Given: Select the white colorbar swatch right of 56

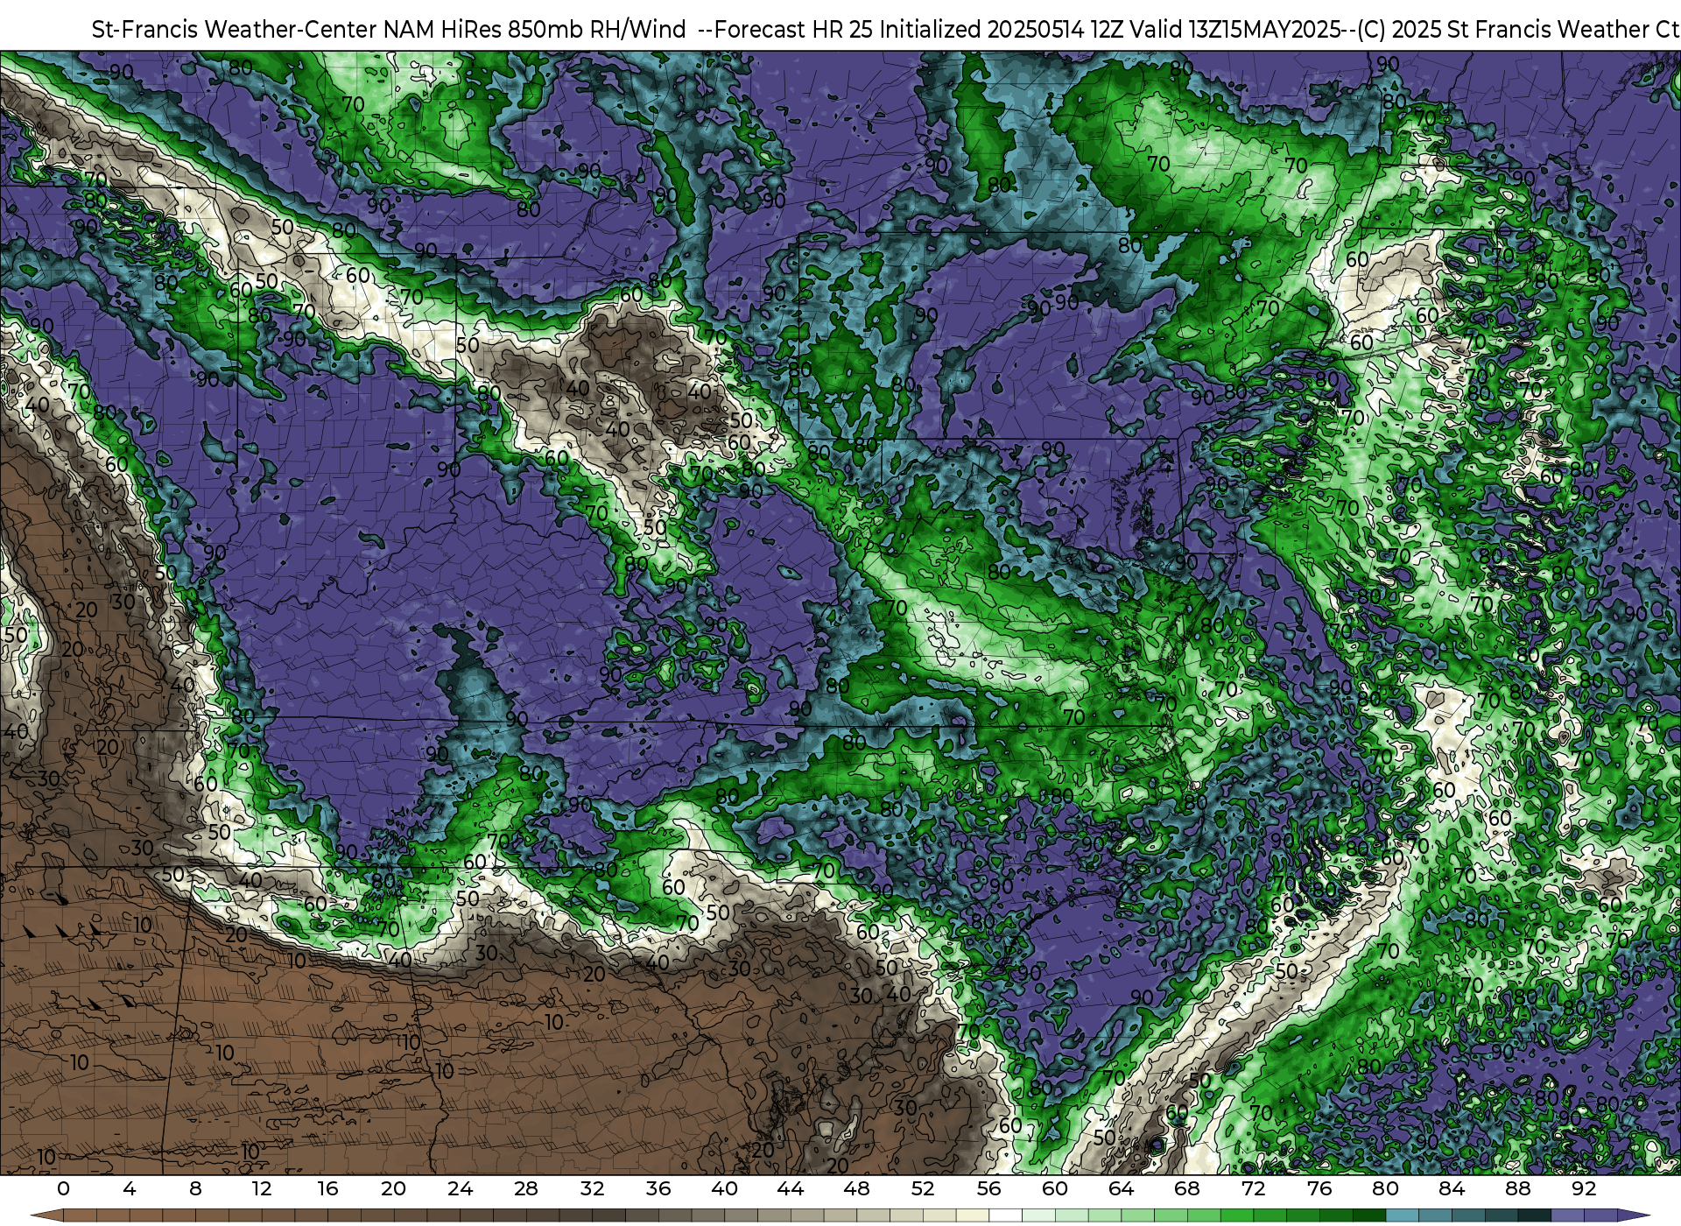Looking at the screenshot, I should (1005, 1216).
